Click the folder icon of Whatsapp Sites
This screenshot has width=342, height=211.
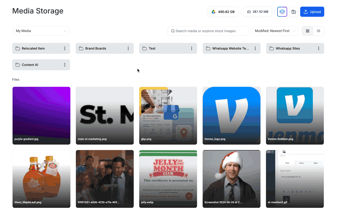pyautogui.click(x=271, y=48)
